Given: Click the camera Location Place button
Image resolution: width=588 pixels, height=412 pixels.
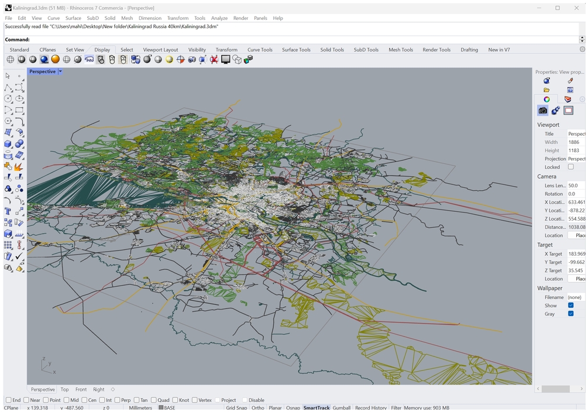Looking at the screenshot, I should [576, 235].
